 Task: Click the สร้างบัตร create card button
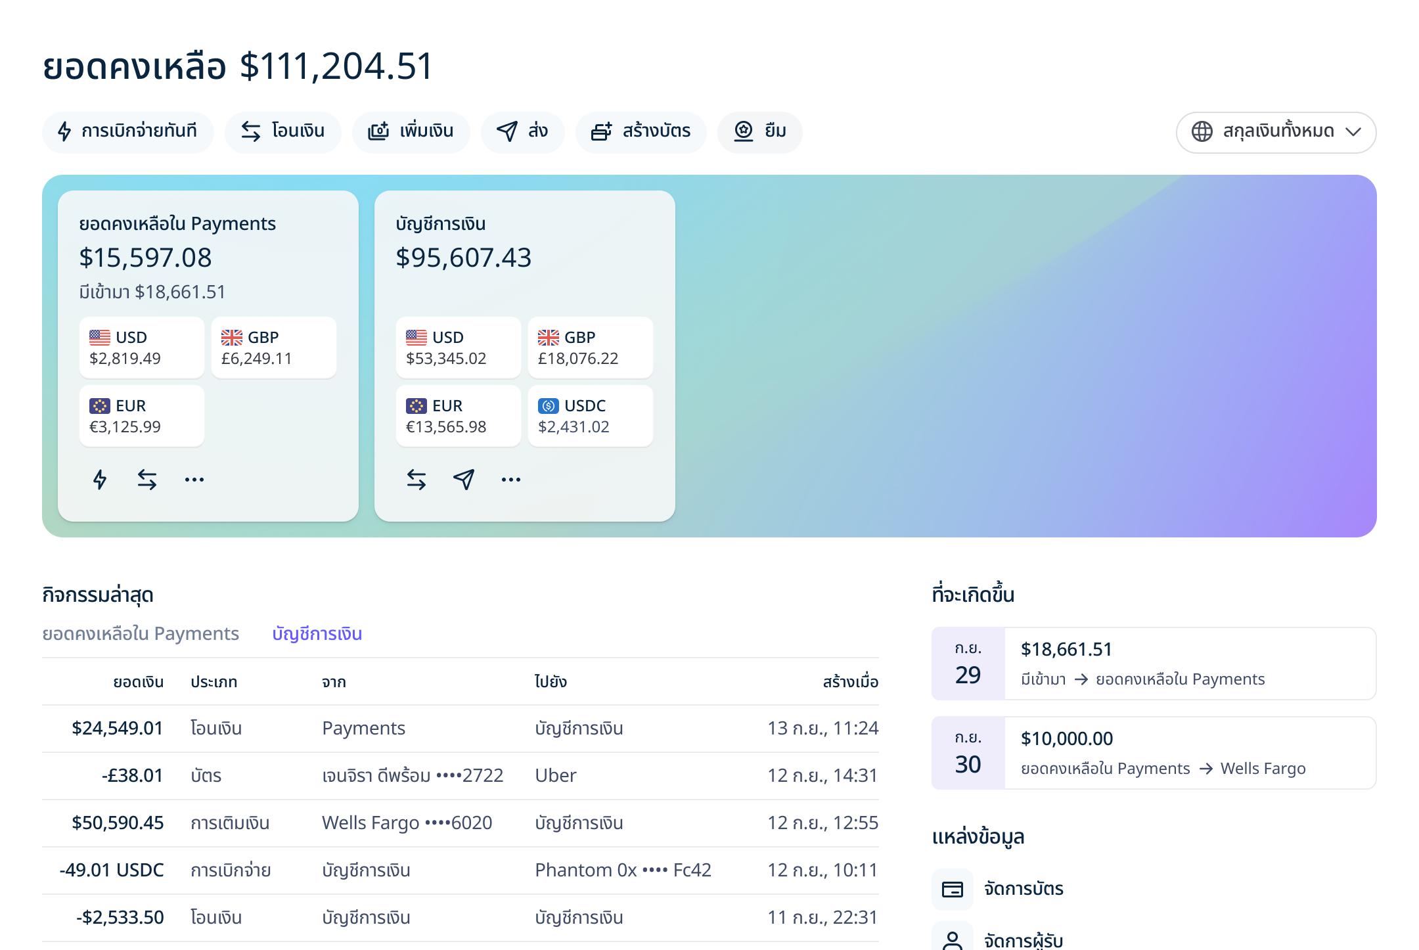tap(641, 132)
